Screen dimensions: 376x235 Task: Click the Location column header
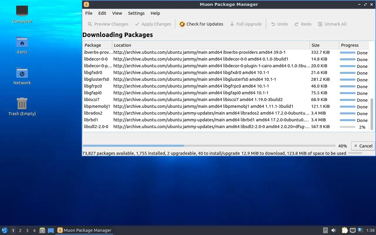211,45
